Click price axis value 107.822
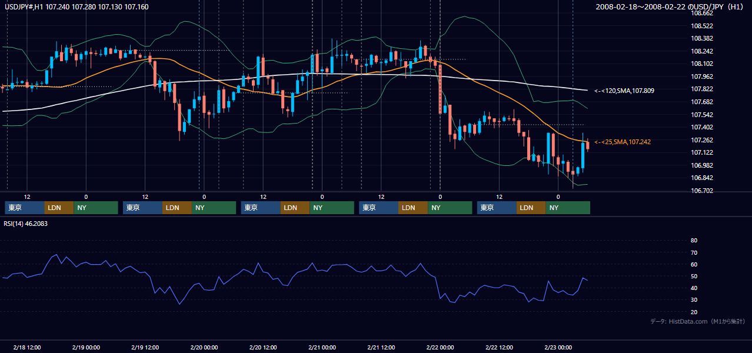The height and width of the screenshot is (353, 752). point(702,89)
